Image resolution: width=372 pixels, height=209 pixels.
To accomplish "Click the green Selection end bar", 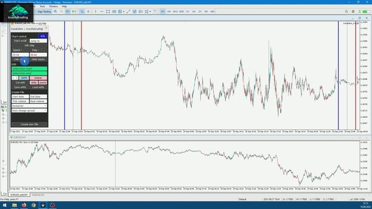I will point(30,73).
